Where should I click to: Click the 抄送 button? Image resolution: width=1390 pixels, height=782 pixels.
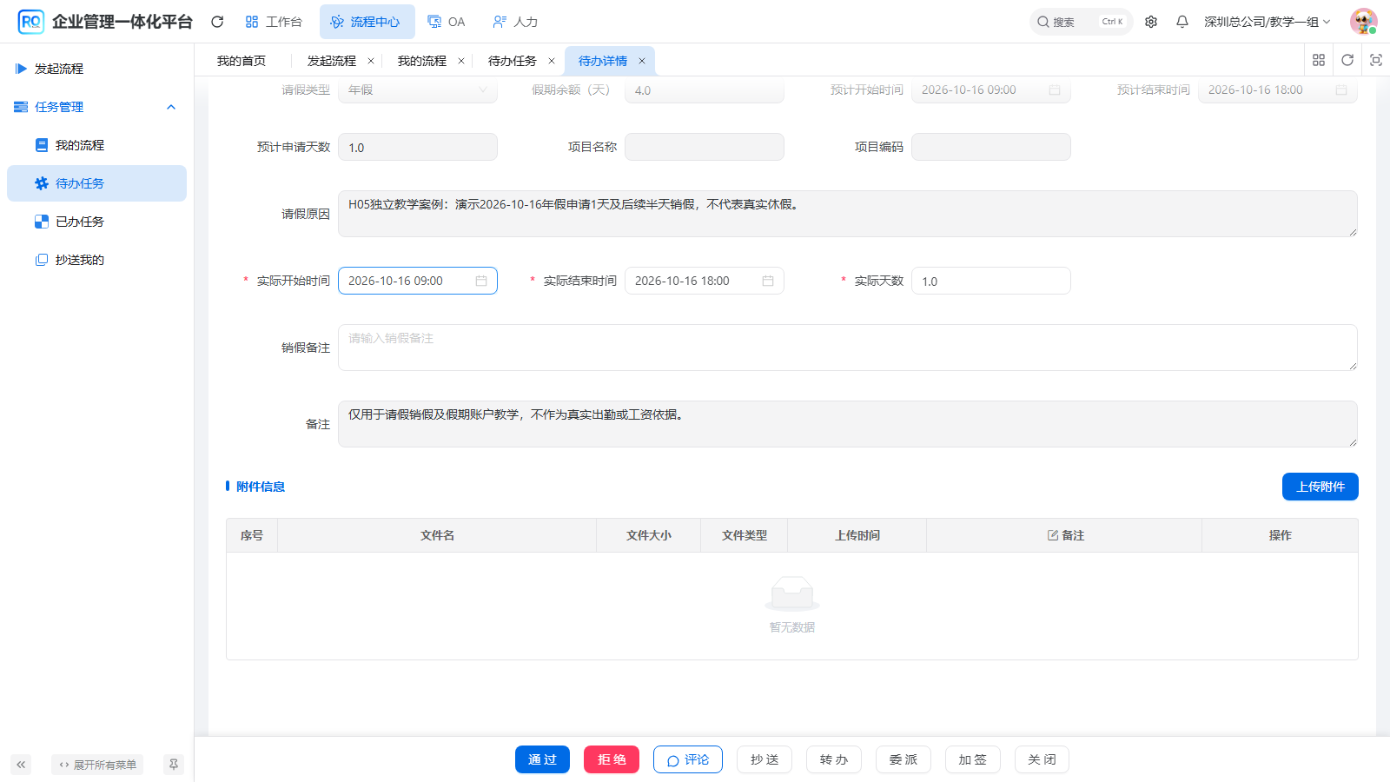(764, 759)
